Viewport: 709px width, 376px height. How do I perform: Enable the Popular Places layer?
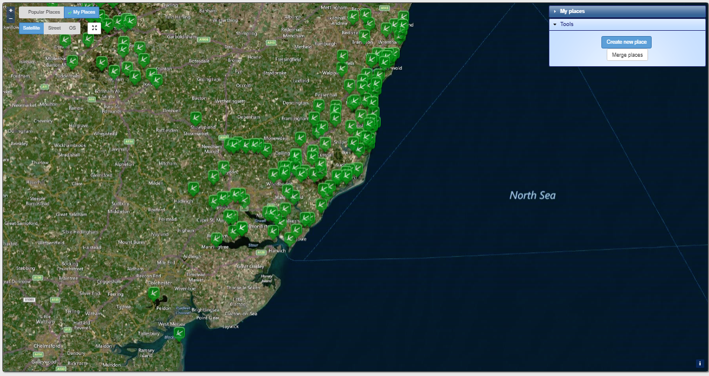coord(41,12)
